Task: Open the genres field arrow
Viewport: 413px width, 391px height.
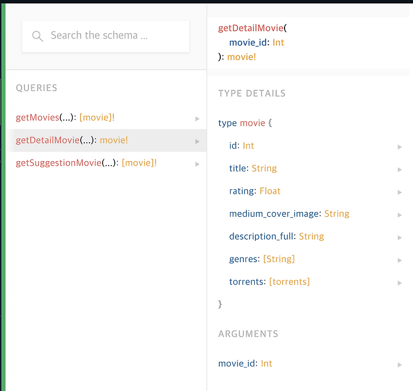Action: [400, 260]
